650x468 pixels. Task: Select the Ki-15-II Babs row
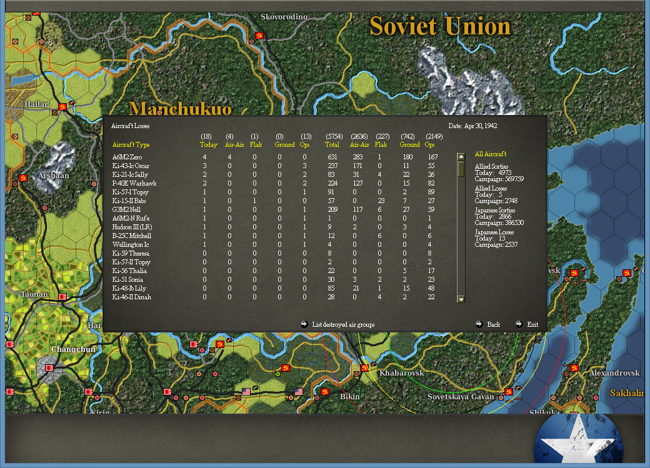(275, 201)
